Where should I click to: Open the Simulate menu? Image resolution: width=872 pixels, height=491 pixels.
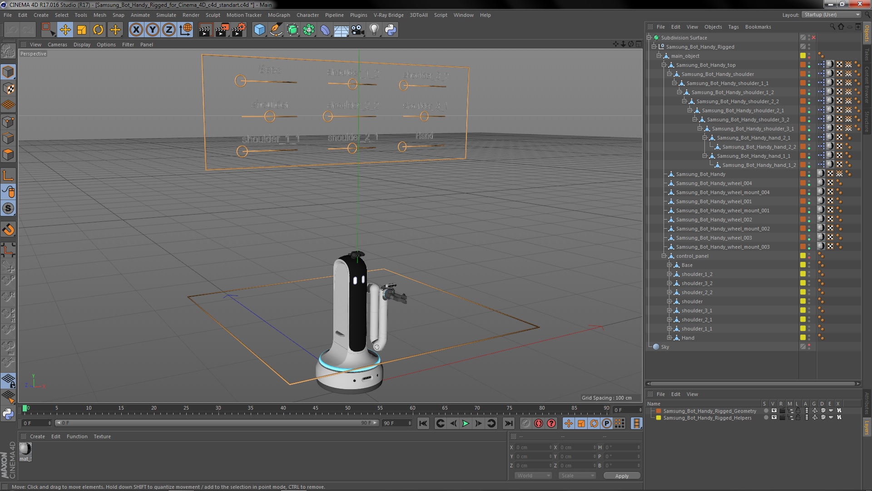coord(166,15)
